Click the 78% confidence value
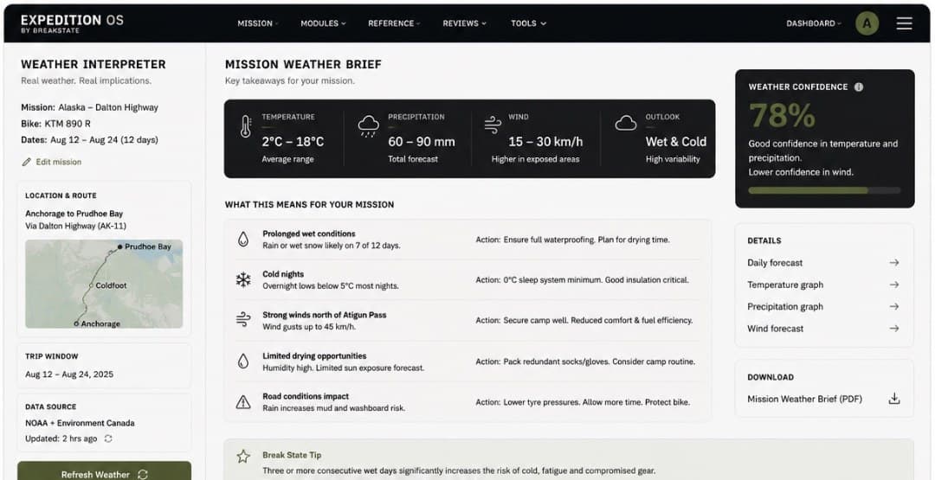 [x=782, y=116]
